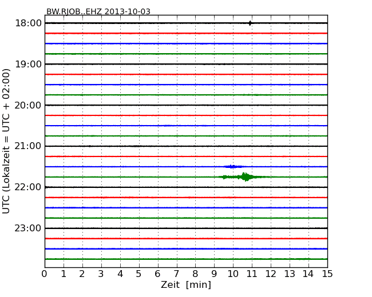
Task: Click the black spike on the 18:00 trace
Action: pyautogui.click(x=250, y=23)
